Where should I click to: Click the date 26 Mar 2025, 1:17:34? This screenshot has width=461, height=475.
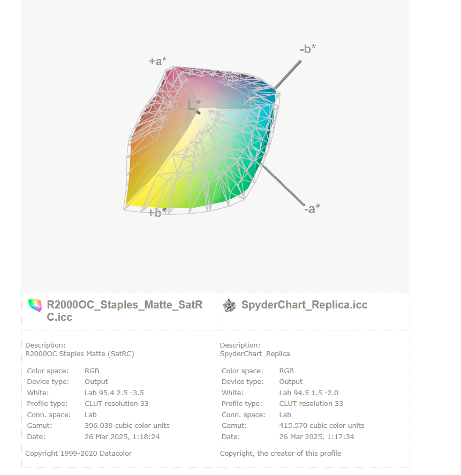[316, 436]
